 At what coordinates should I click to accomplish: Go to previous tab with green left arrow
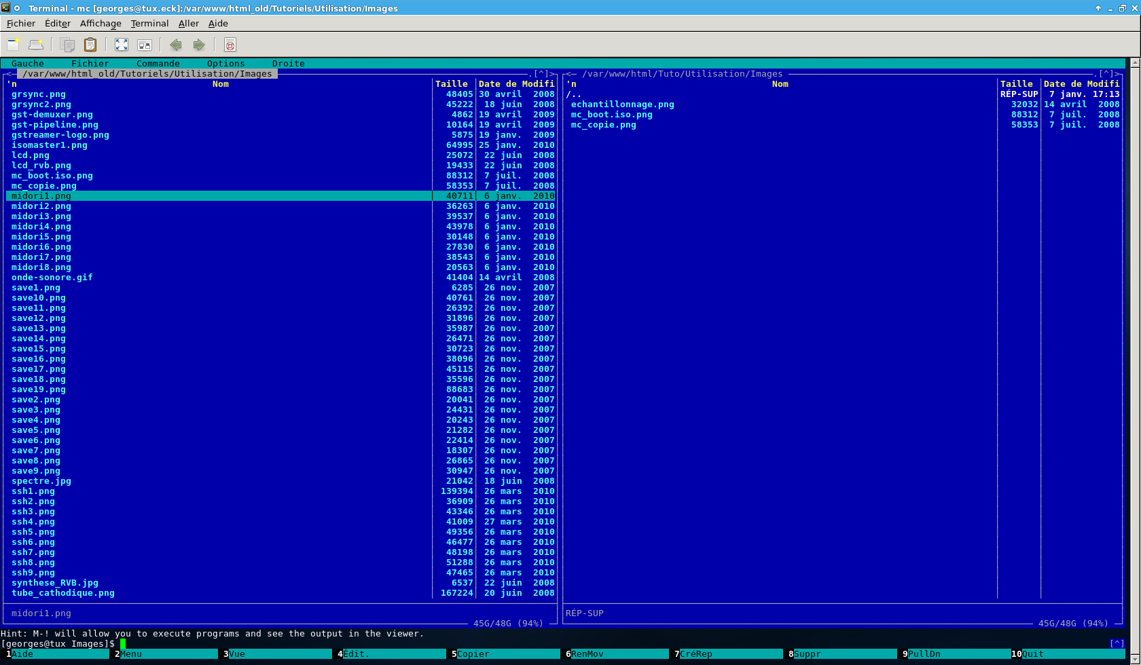pyautogui.click(x=176, y=45)
